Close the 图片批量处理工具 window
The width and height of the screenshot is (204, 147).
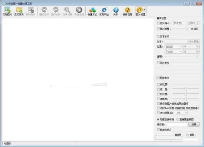point(199,4)
